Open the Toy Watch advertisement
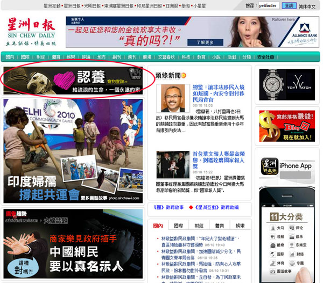Screen dimensions: 323x283 point(287,85)
